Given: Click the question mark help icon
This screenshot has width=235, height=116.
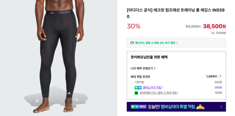Looking at the screenshot, I should [x=220, y=76].
